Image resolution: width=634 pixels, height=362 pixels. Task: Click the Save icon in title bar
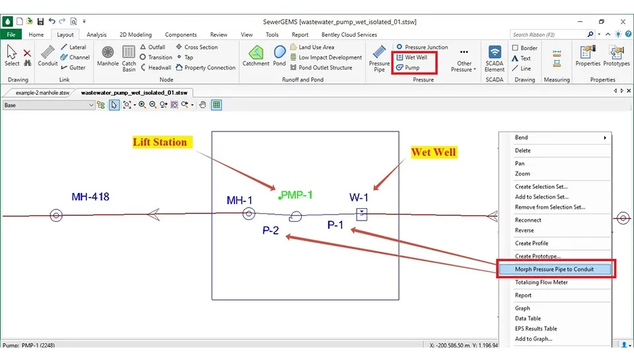(40, 21)
